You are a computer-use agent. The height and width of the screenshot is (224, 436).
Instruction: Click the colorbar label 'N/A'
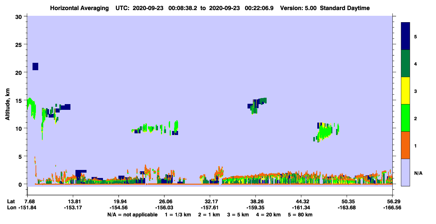[x=418, y=173]
